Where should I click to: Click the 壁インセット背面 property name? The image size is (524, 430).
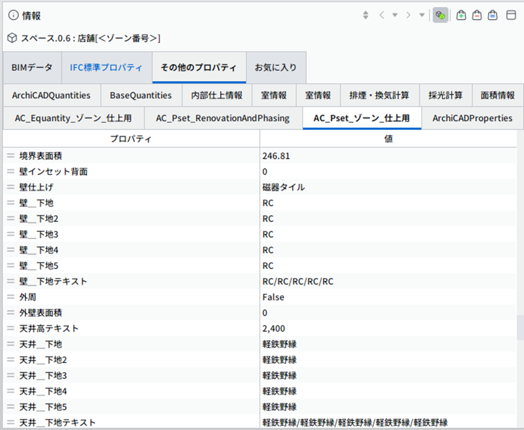[53, 172]
